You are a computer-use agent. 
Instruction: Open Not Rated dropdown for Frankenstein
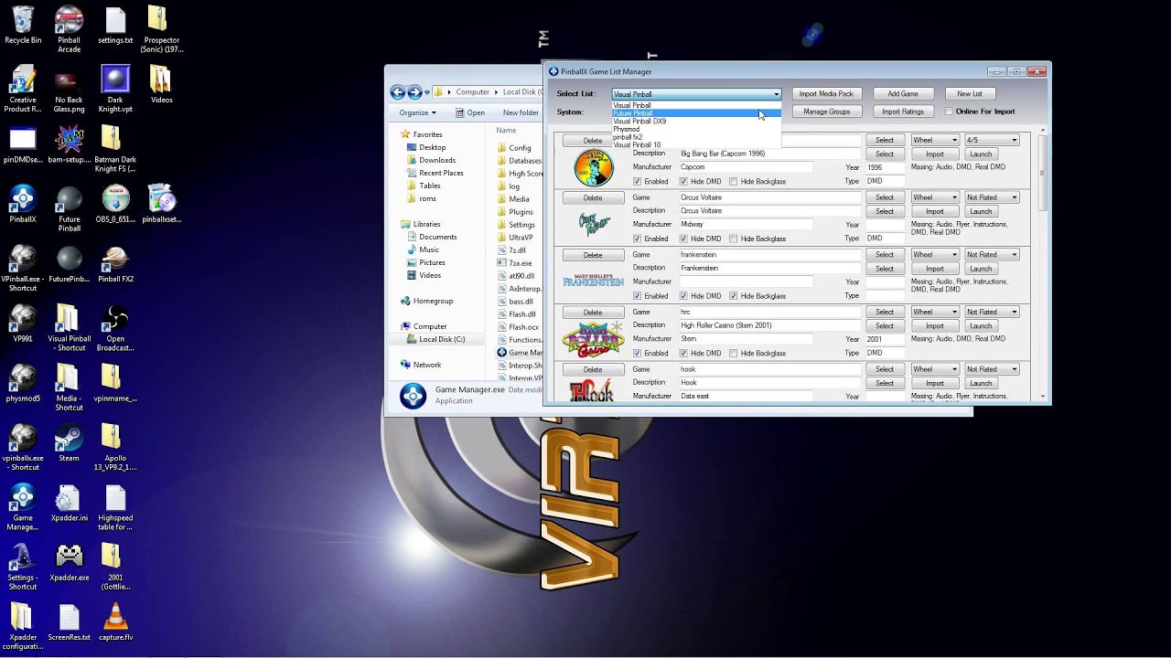[992, 255]
